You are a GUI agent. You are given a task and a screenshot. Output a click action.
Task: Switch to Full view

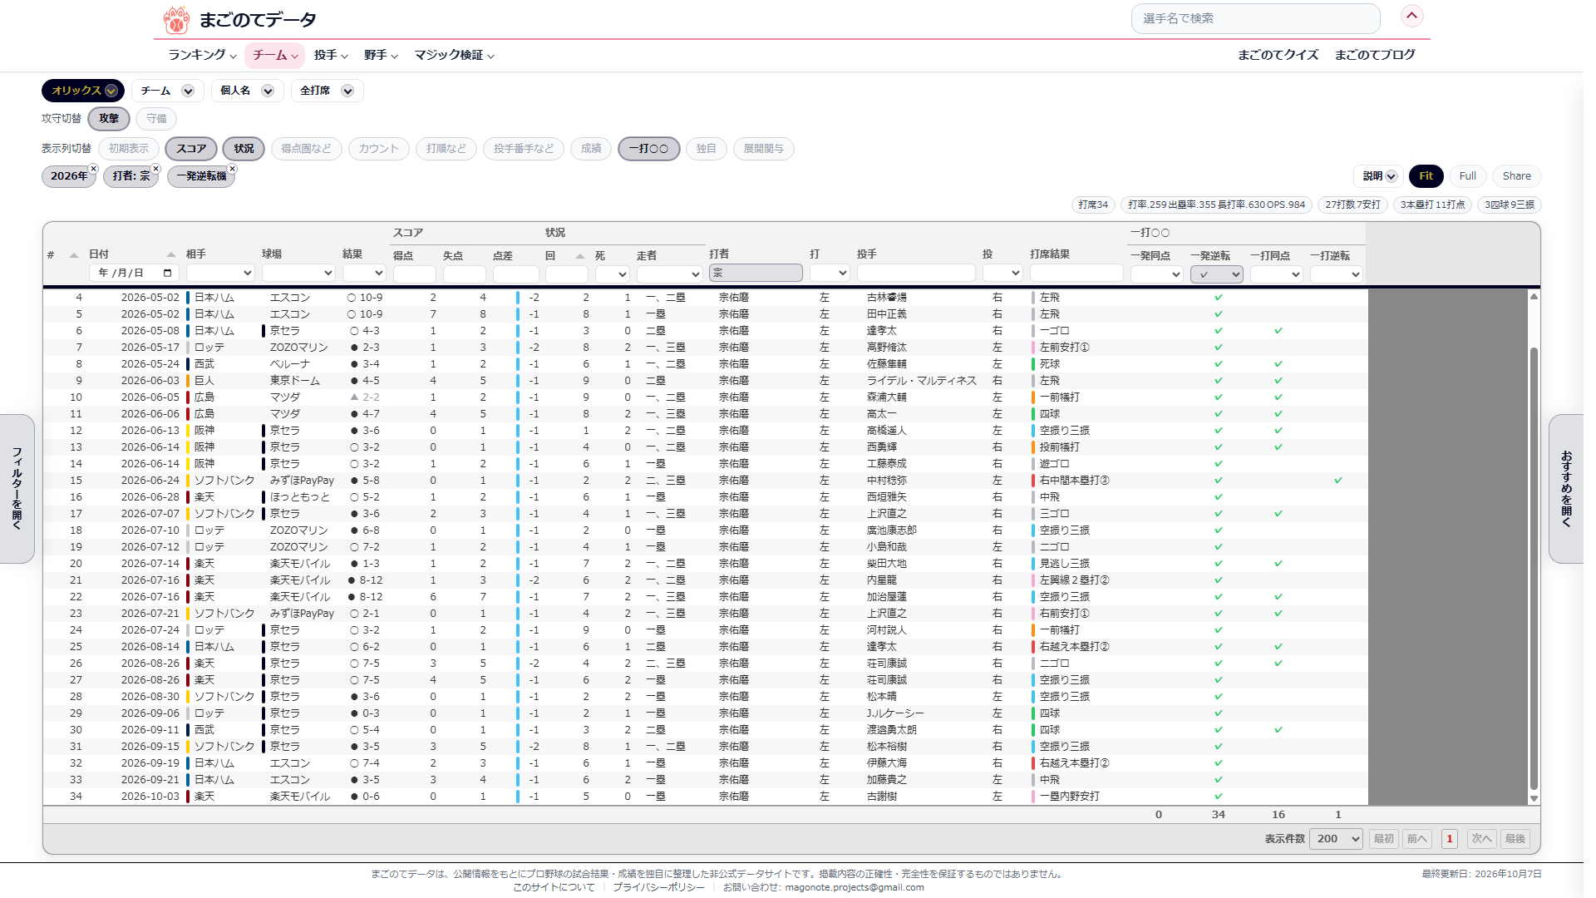coord(1467,176)
